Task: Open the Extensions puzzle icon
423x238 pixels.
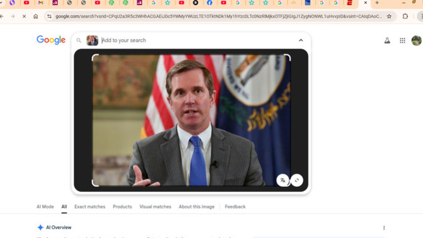Action: point(405,16)
